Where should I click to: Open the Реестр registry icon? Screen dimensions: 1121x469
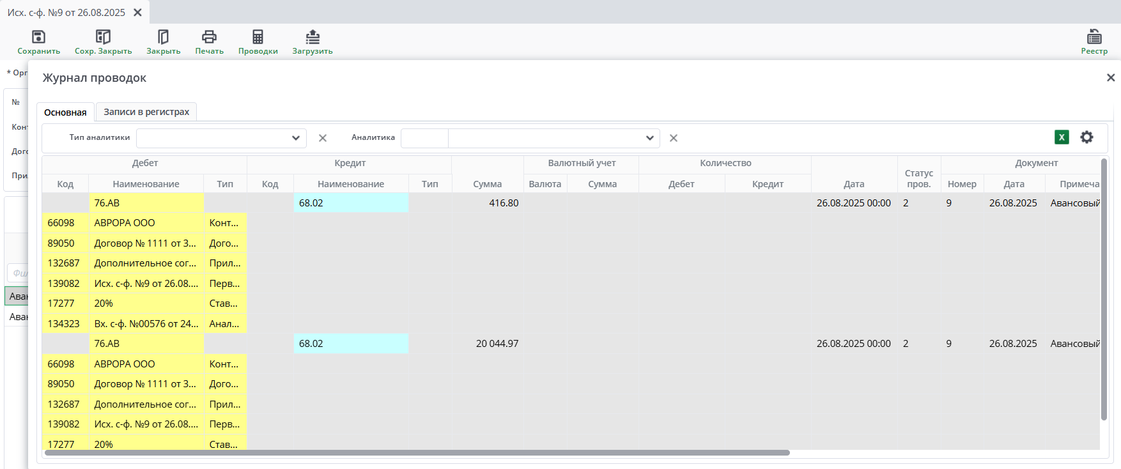click(1094, 37)
